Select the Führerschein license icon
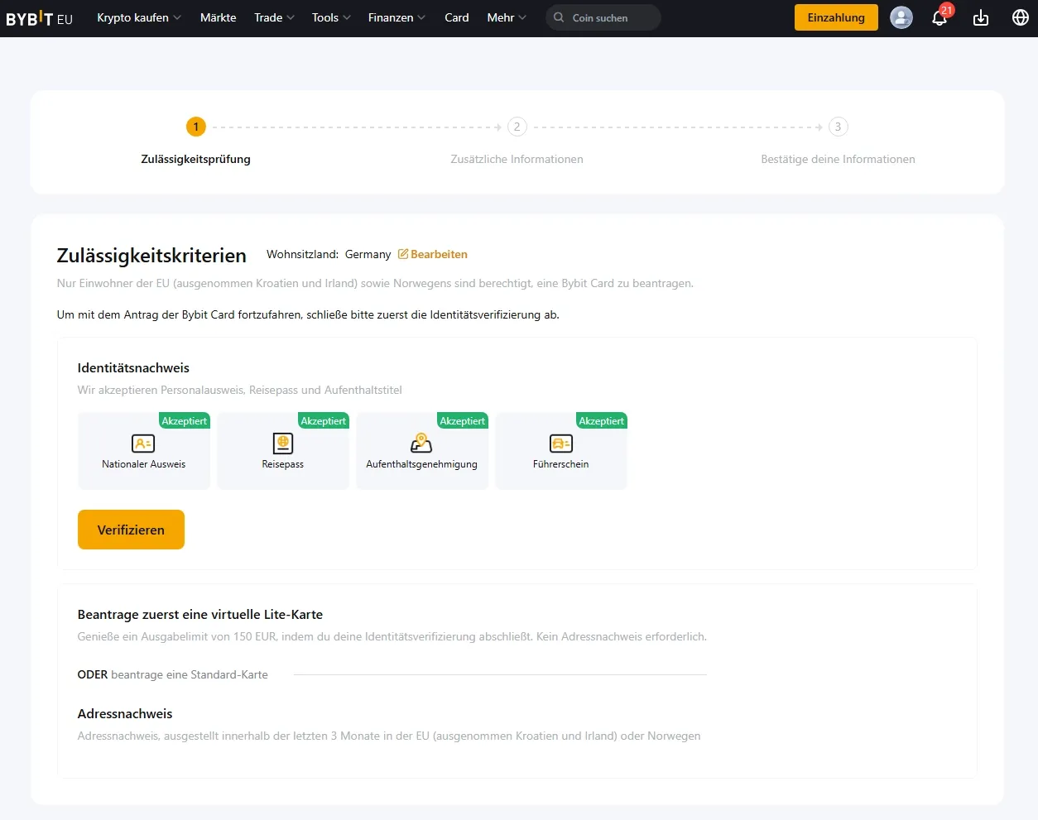The image size is (1038, 820). pyautogui.click(x=561, y=444)
